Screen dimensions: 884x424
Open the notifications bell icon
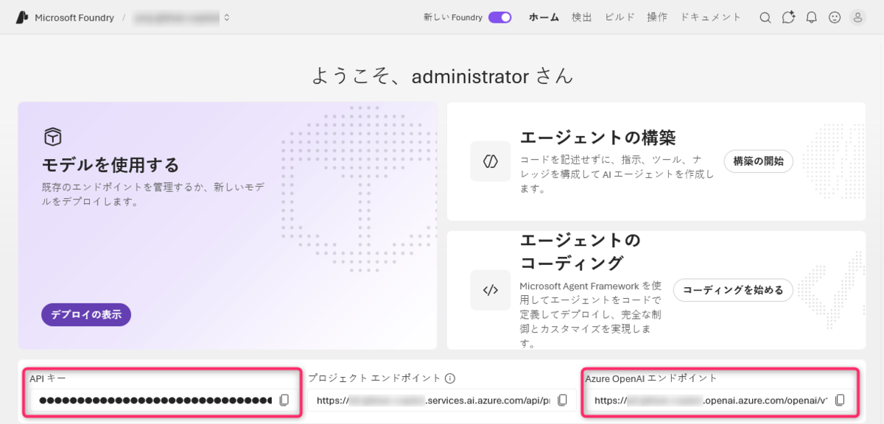(812, 18)
